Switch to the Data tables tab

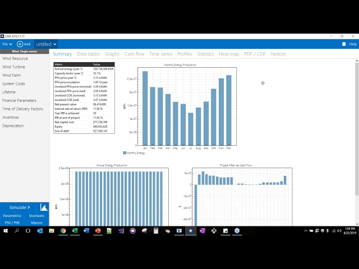tap(89, 54)
